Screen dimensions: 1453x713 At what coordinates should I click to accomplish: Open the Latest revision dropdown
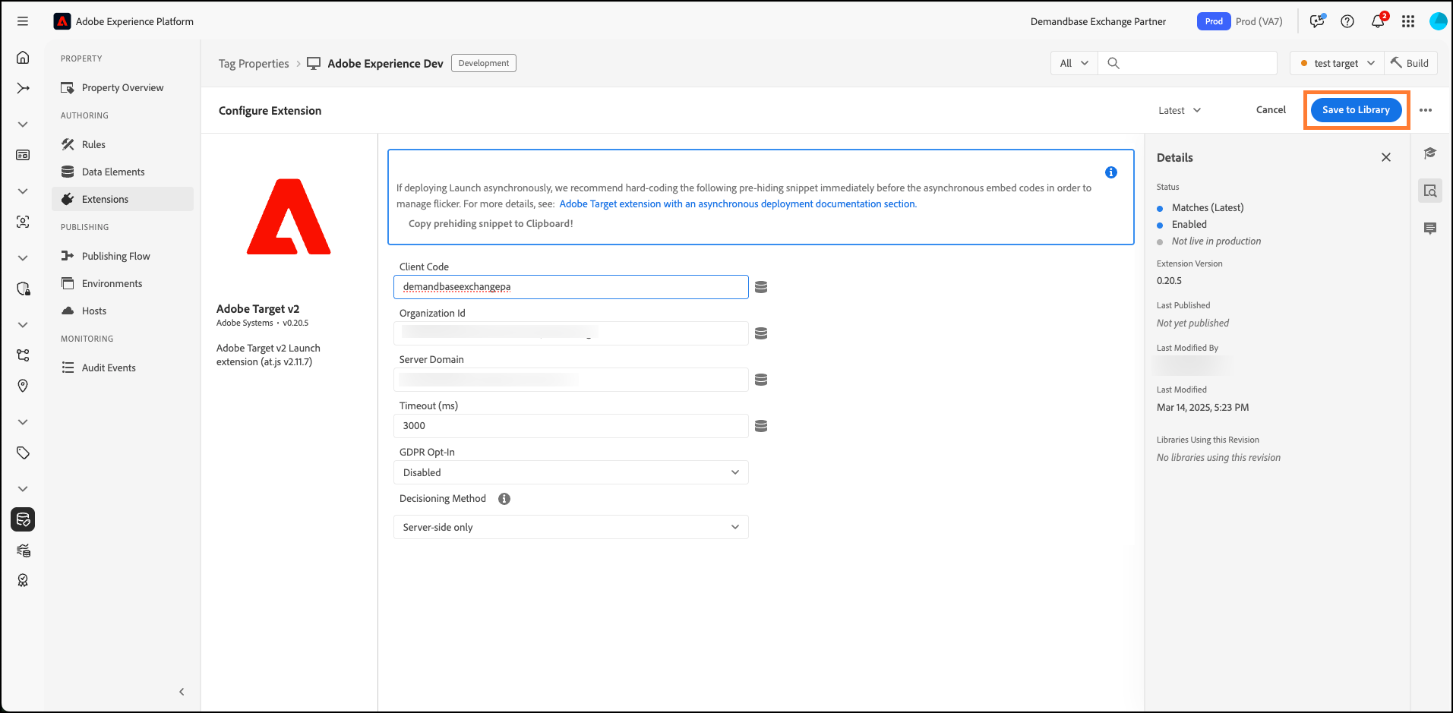click(1179, 110)
